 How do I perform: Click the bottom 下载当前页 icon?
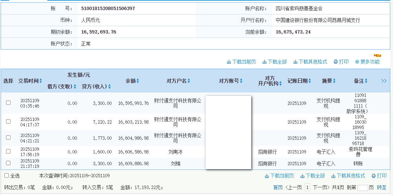[267, 176]
